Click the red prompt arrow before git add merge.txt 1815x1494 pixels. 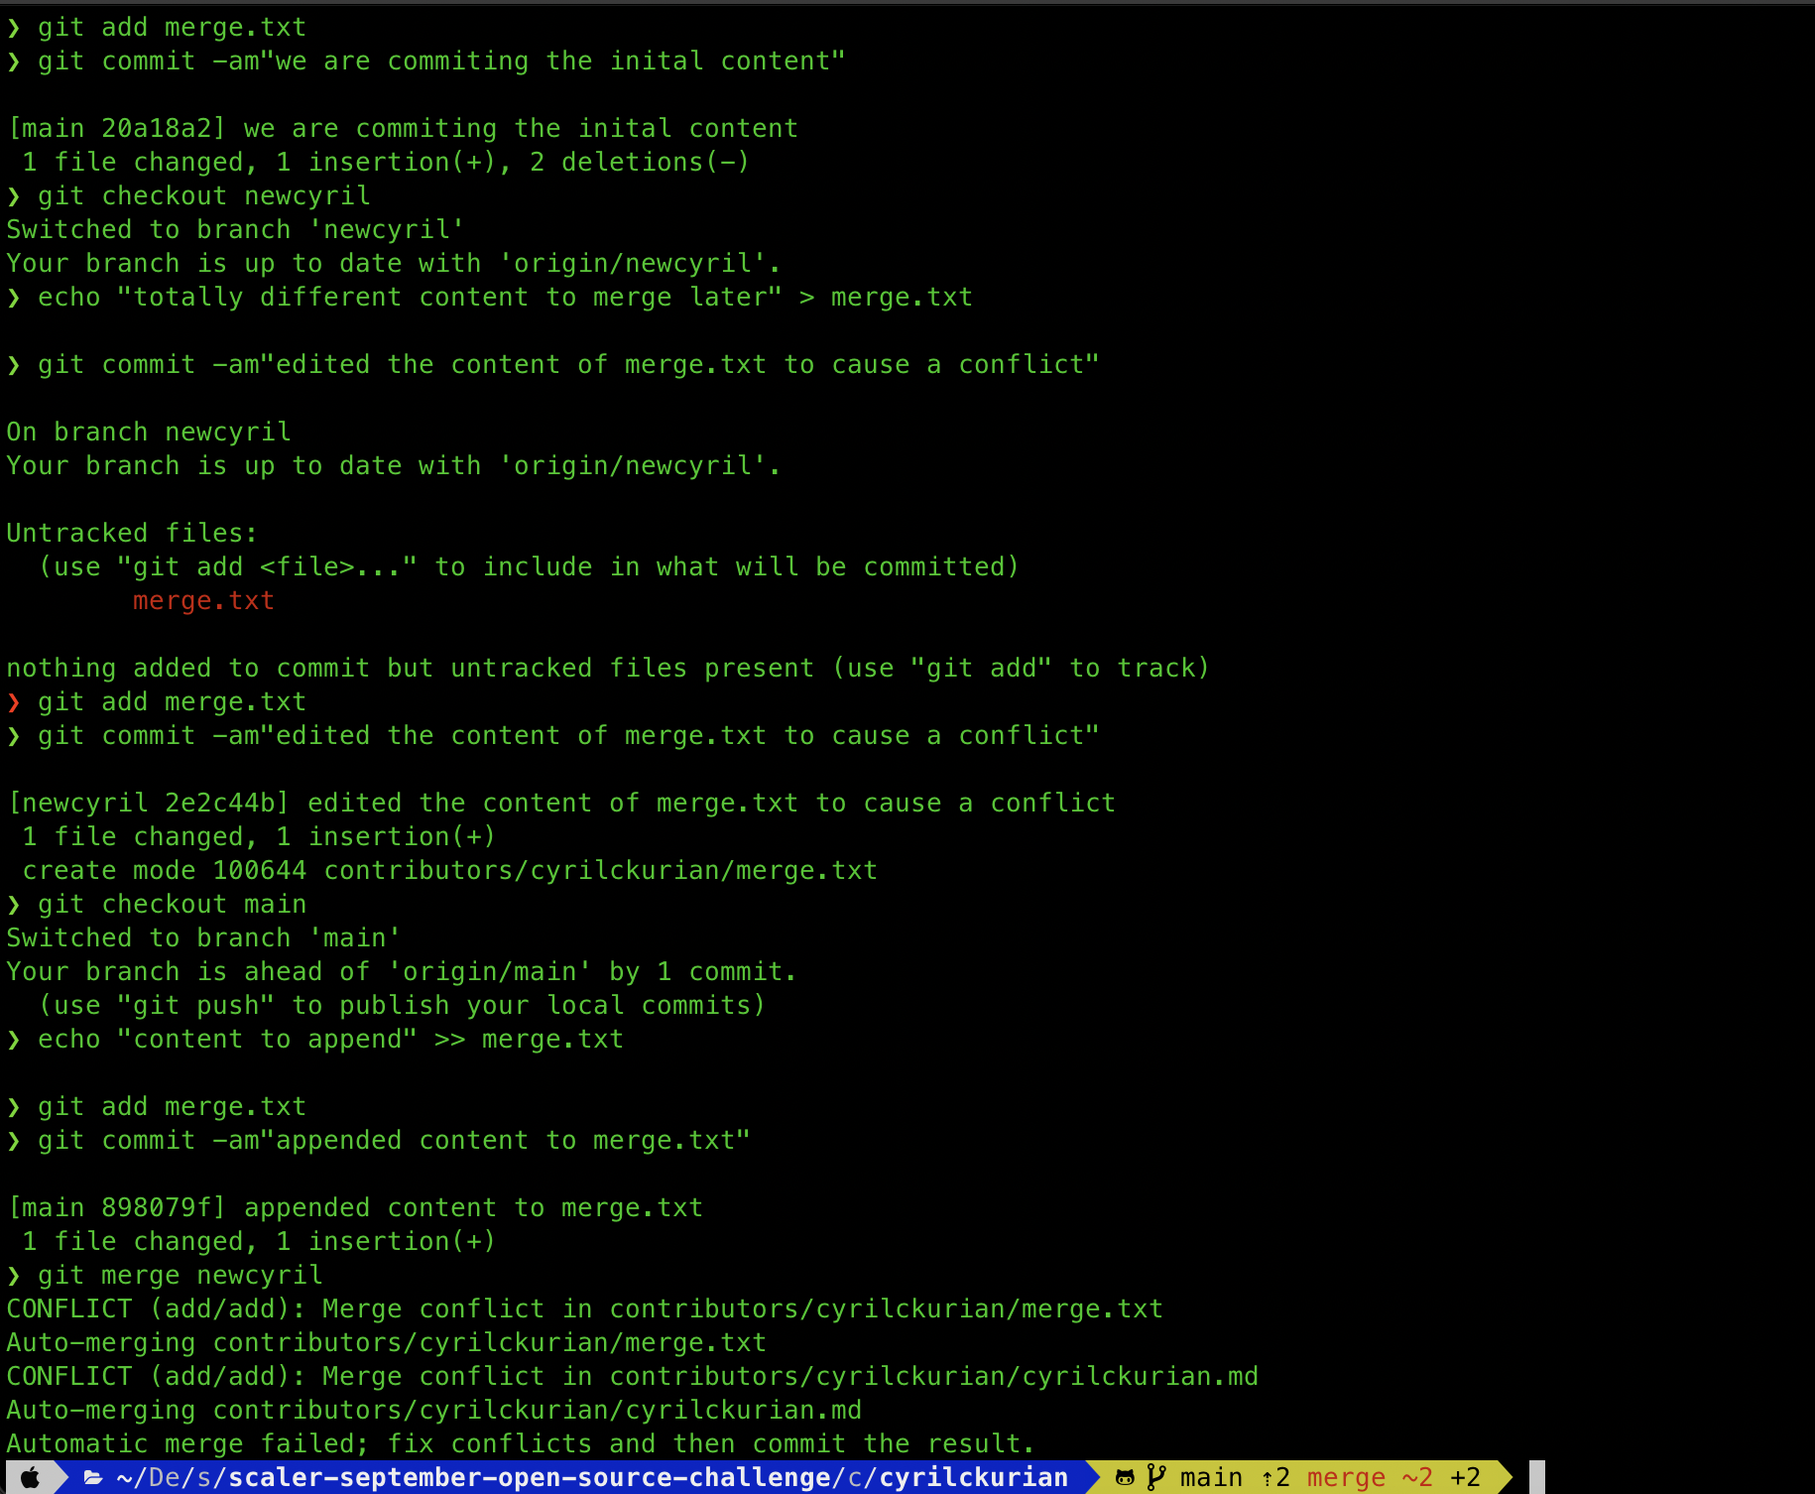point(14,701)
